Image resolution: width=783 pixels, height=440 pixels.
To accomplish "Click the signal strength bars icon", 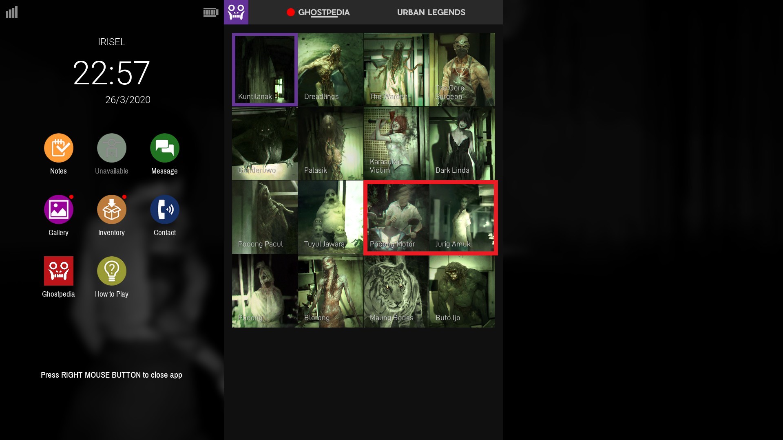I will point(11,12).
